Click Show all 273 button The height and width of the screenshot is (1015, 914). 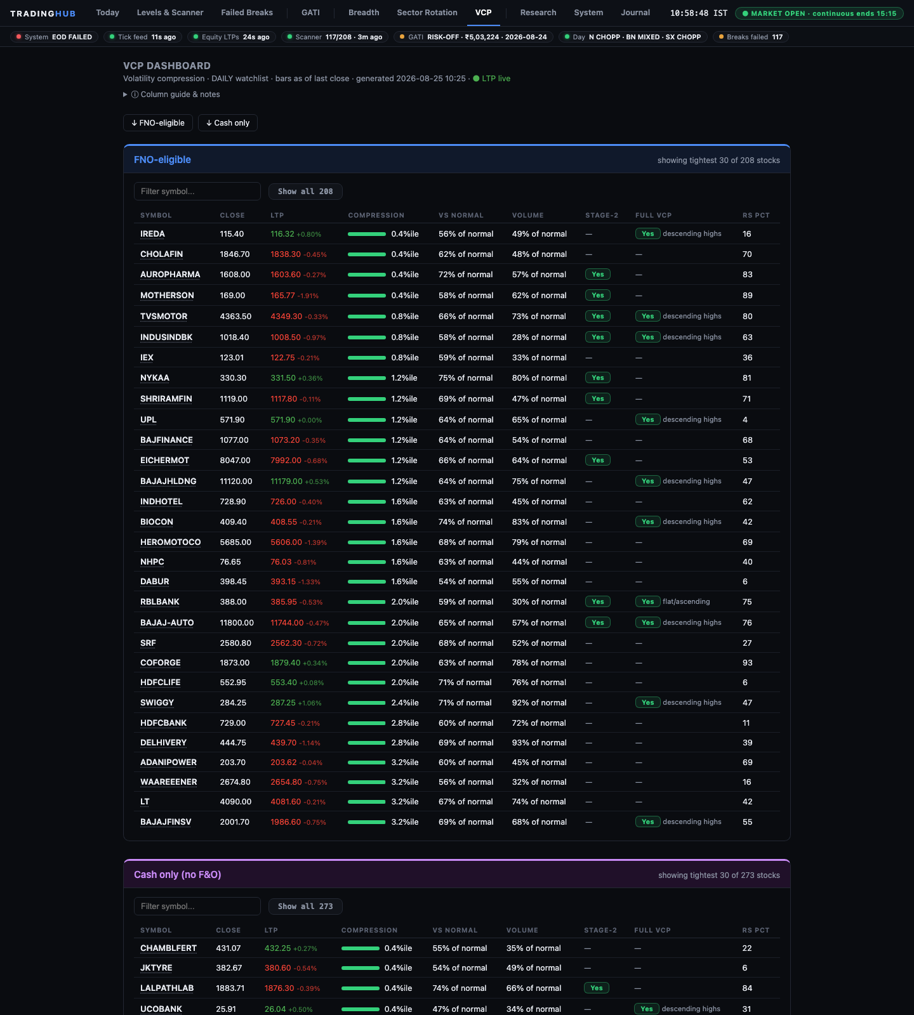[x=305, y=907]
